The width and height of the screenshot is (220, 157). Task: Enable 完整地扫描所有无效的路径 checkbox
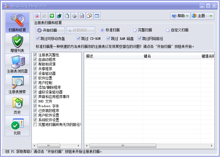click(35, 124)
